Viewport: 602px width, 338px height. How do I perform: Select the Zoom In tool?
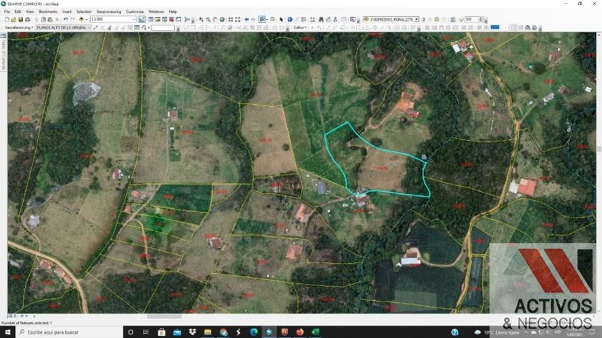[x=201, y=19]
